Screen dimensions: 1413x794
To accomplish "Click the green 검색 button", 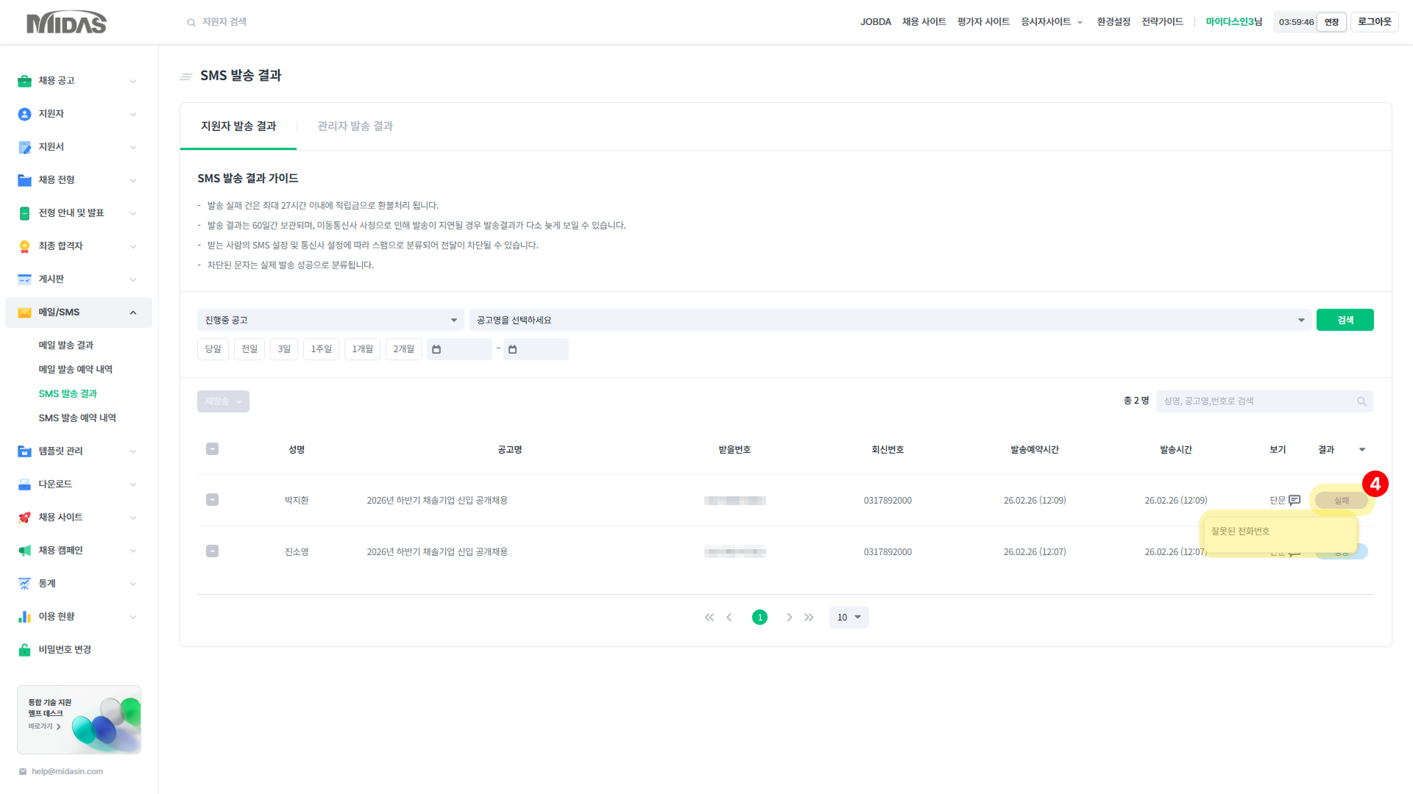I will pyautogui.click(x=1345, y=320).
